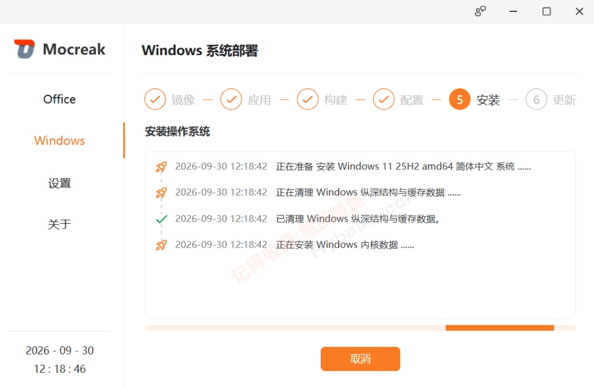Open the 关于 about page
The image size is (594, 389).
click(59, 224)
